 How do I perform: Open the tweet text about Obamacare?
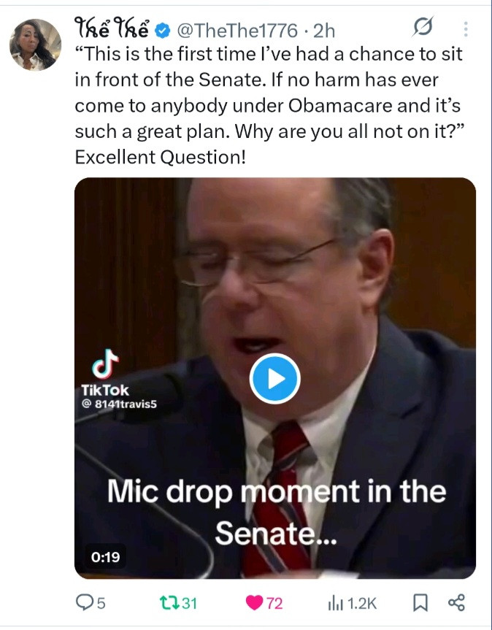click(269, 104)
